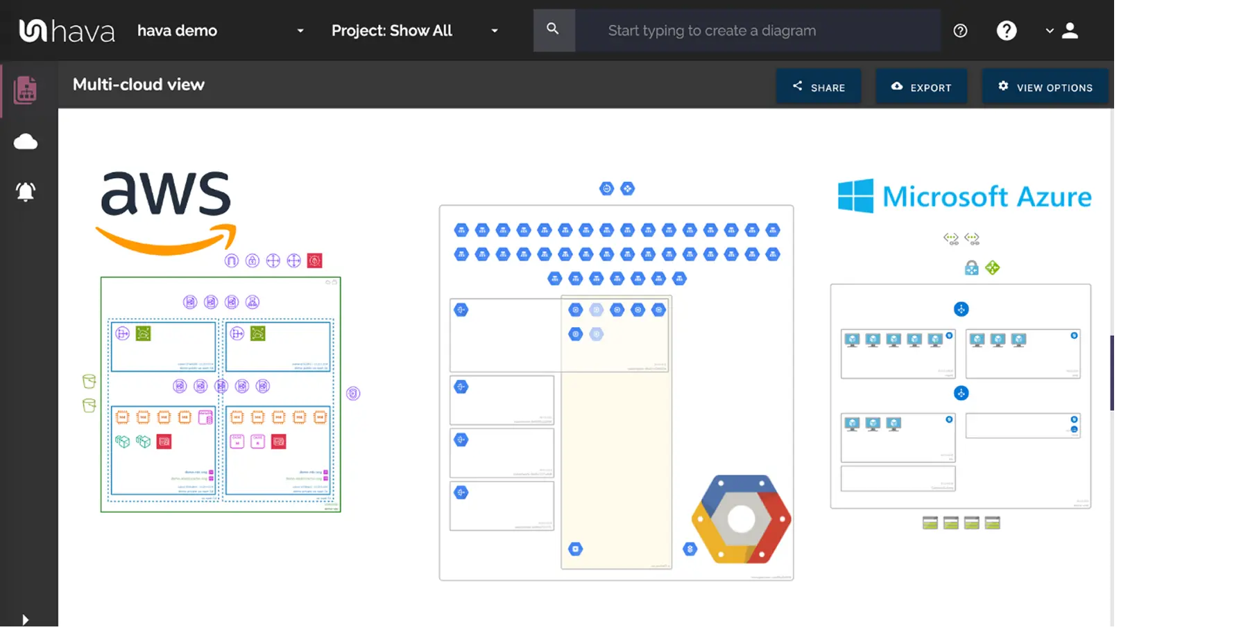Select the Google Cloud hexagon logo

pyautogui.click(x=741, y=518)
